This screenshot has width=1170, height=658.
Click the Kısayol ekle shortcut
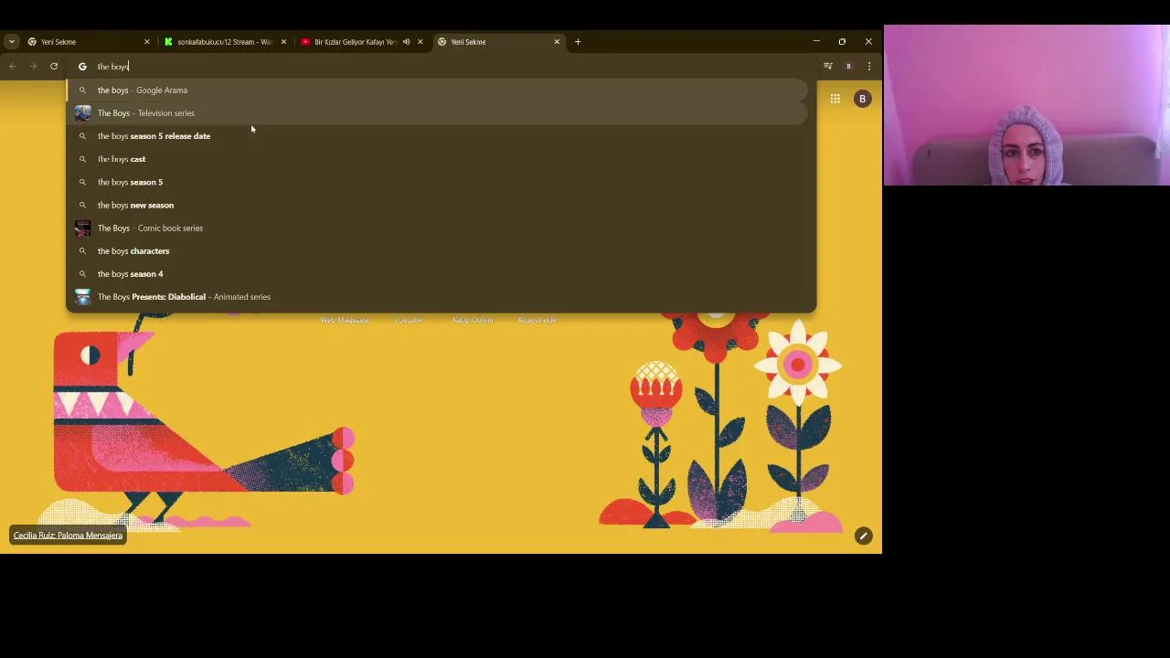click(x=537, y=320)
